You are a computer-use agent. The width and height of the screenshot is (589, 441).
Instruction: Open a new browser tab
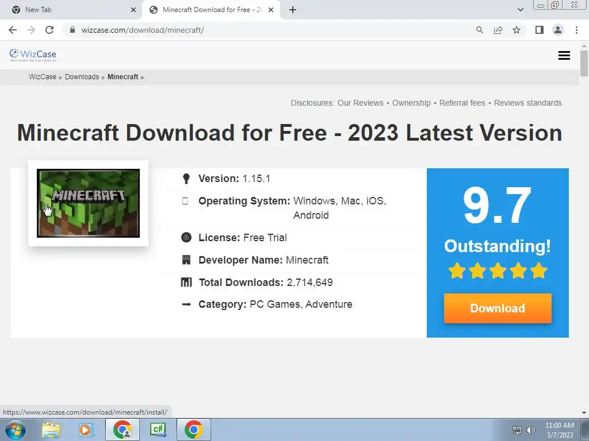tap(293, 10)
